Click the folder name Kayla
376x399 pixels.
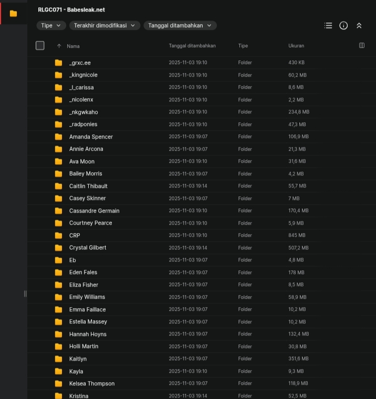pos(76,371)
